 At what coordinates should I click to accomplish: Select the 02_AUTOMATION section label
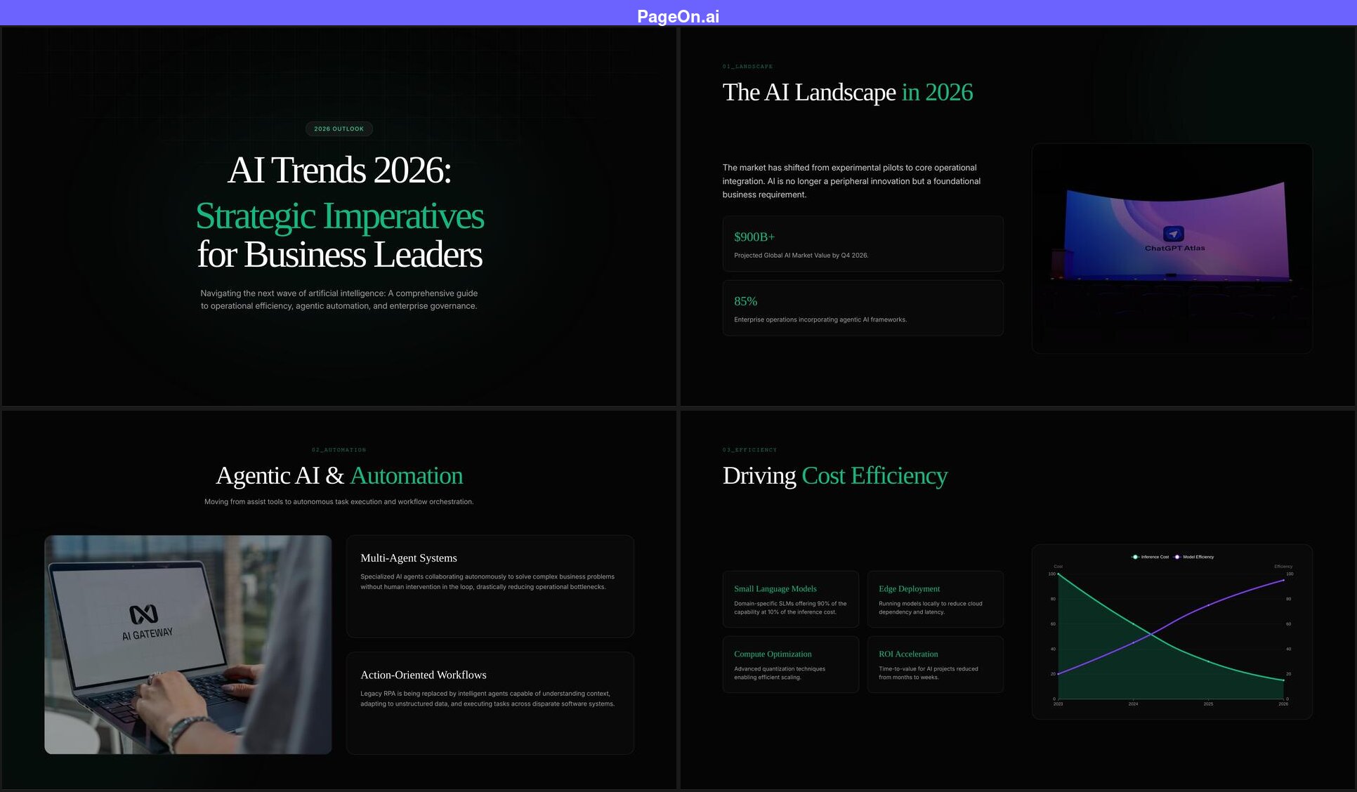[x=339, y=449]
